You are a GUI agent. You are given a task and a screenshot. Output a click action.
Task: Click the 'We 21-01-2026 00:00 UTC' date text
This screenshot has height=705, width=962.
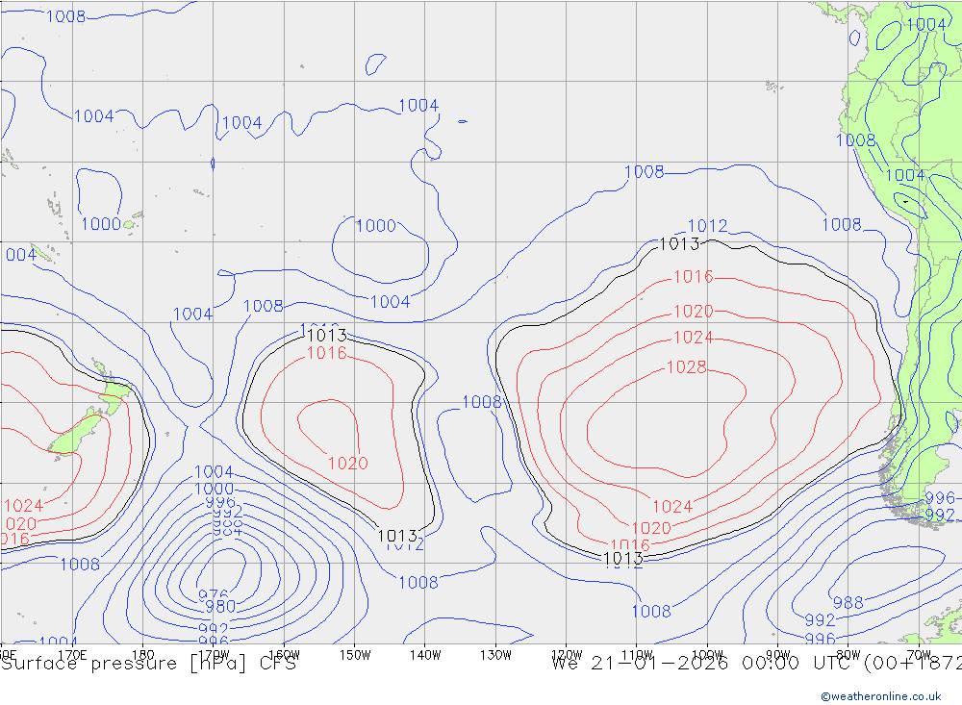coord(704,664)
